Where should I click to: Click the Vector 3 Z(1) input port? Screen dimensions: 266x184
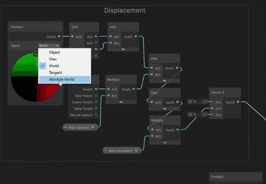coord(212,115)
